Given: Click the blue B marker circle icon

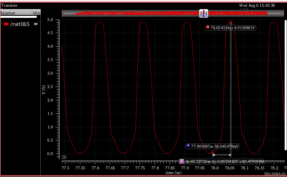Looking at the screenshot, I should pos(188,146).
